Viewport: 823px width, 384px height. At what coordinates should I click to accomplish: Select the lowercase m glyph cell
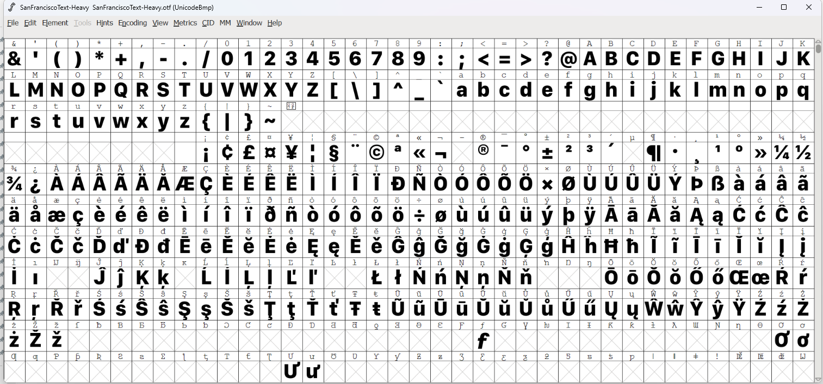(x=717, y=90)
